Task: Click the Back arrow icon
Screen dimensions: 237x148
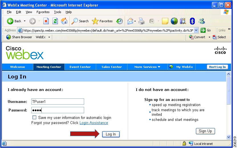Action: [10, 21]
